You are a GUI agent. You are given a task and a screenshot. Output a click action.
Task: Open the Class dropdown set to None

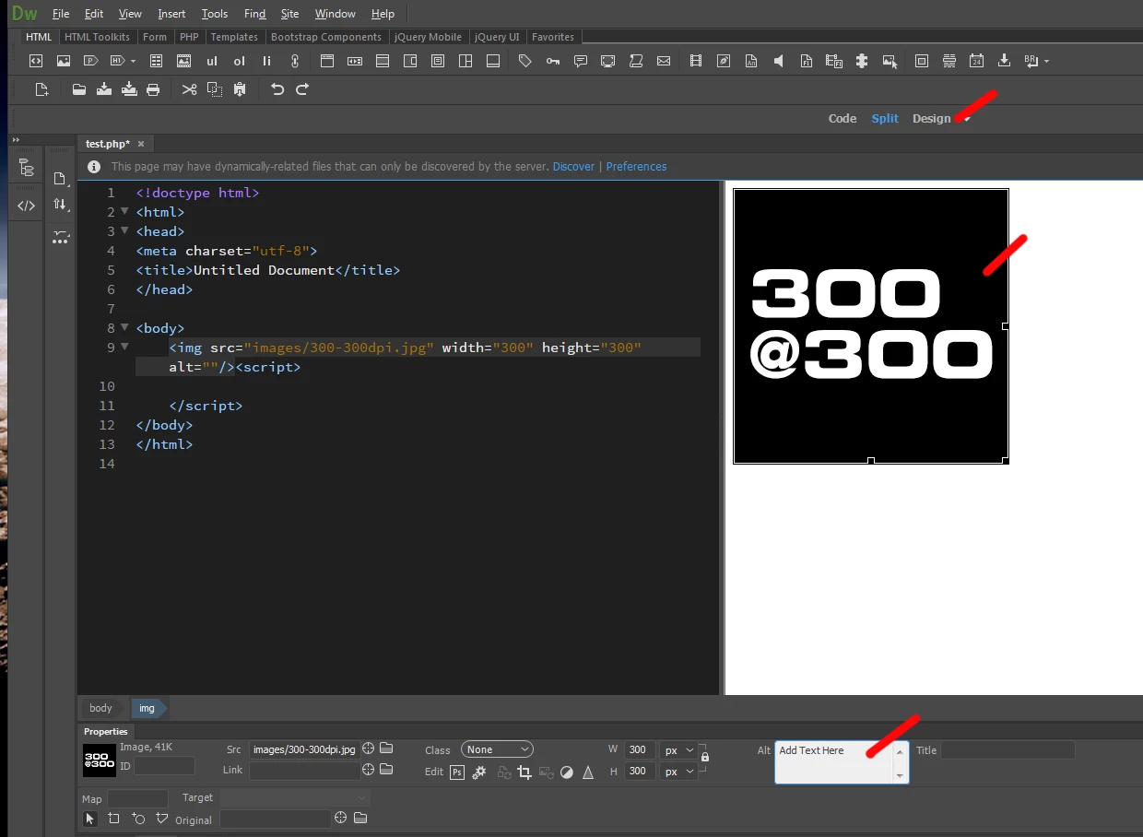click(x=498, y=749)
